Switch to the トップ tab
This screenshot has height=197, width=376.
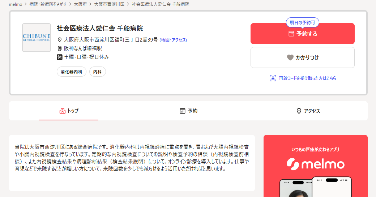tap(69, 111)
